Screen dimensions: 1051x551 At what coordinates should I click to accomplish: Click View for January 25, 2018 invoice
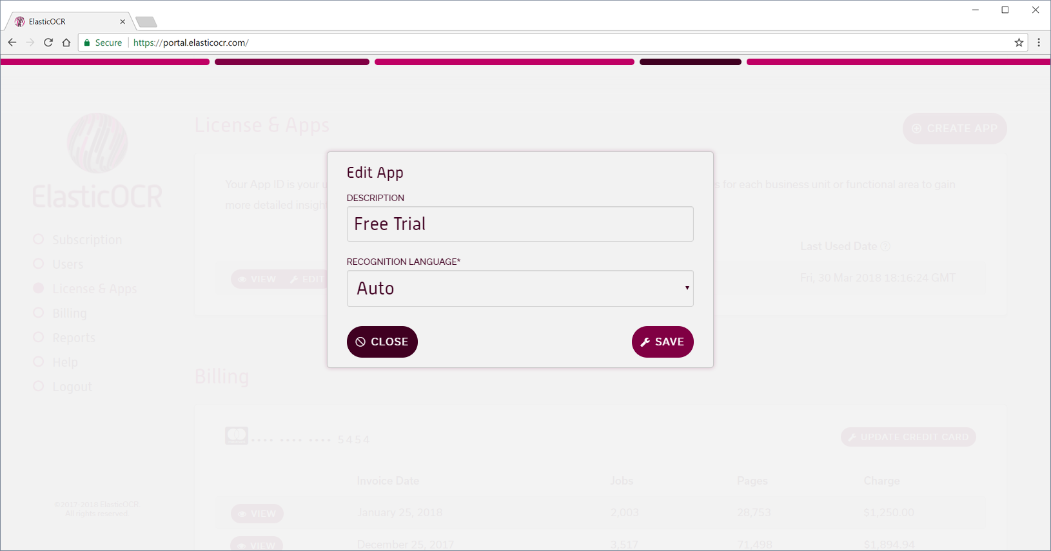click(257, 514)
